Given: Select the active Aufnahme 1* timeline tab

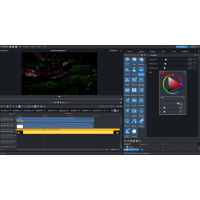Looking at the screenshot, I should click(63, 110).
